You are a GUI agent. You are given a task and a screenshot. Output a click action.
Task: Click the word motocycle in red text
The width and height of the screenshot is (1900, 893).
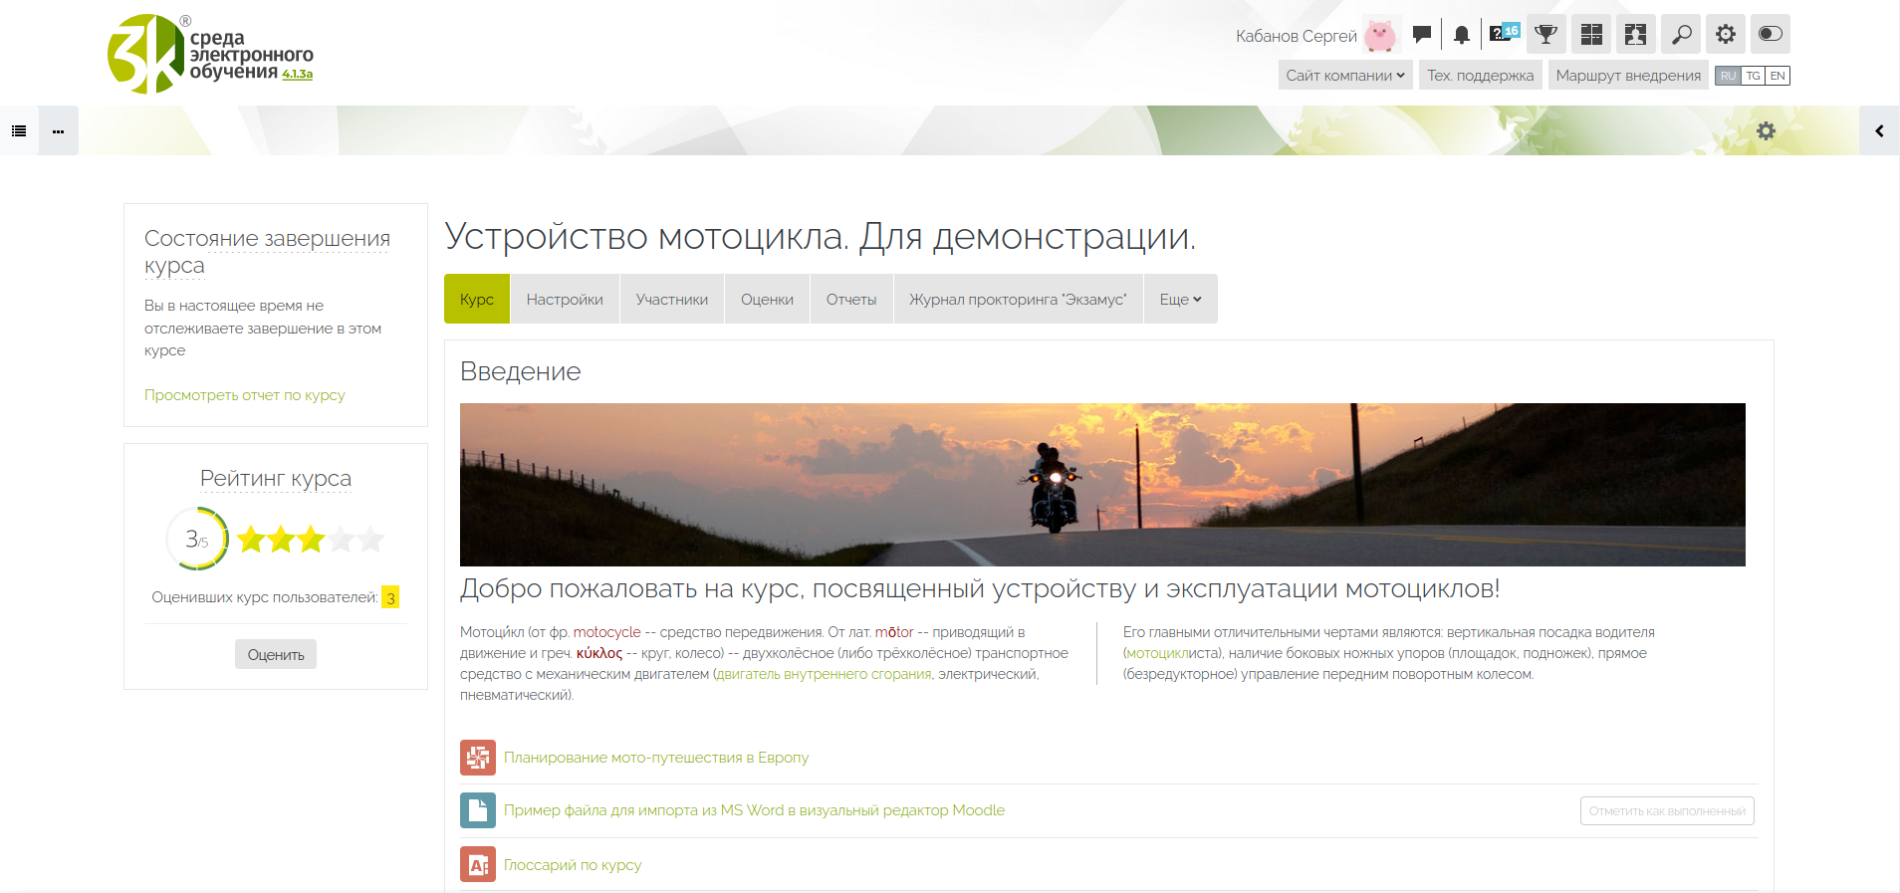[x=607, y=632]
